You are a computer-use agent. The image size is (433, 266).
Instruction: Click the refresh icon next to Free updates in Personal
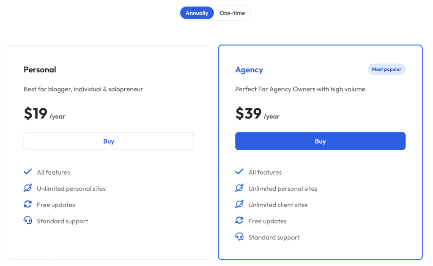pos(27,204)
